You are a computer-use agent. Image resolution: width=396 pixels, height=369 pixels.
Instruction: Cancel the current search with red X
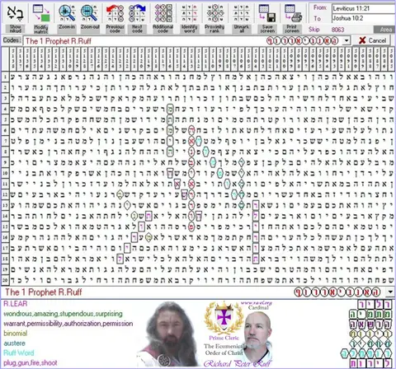tap(372, 40)
